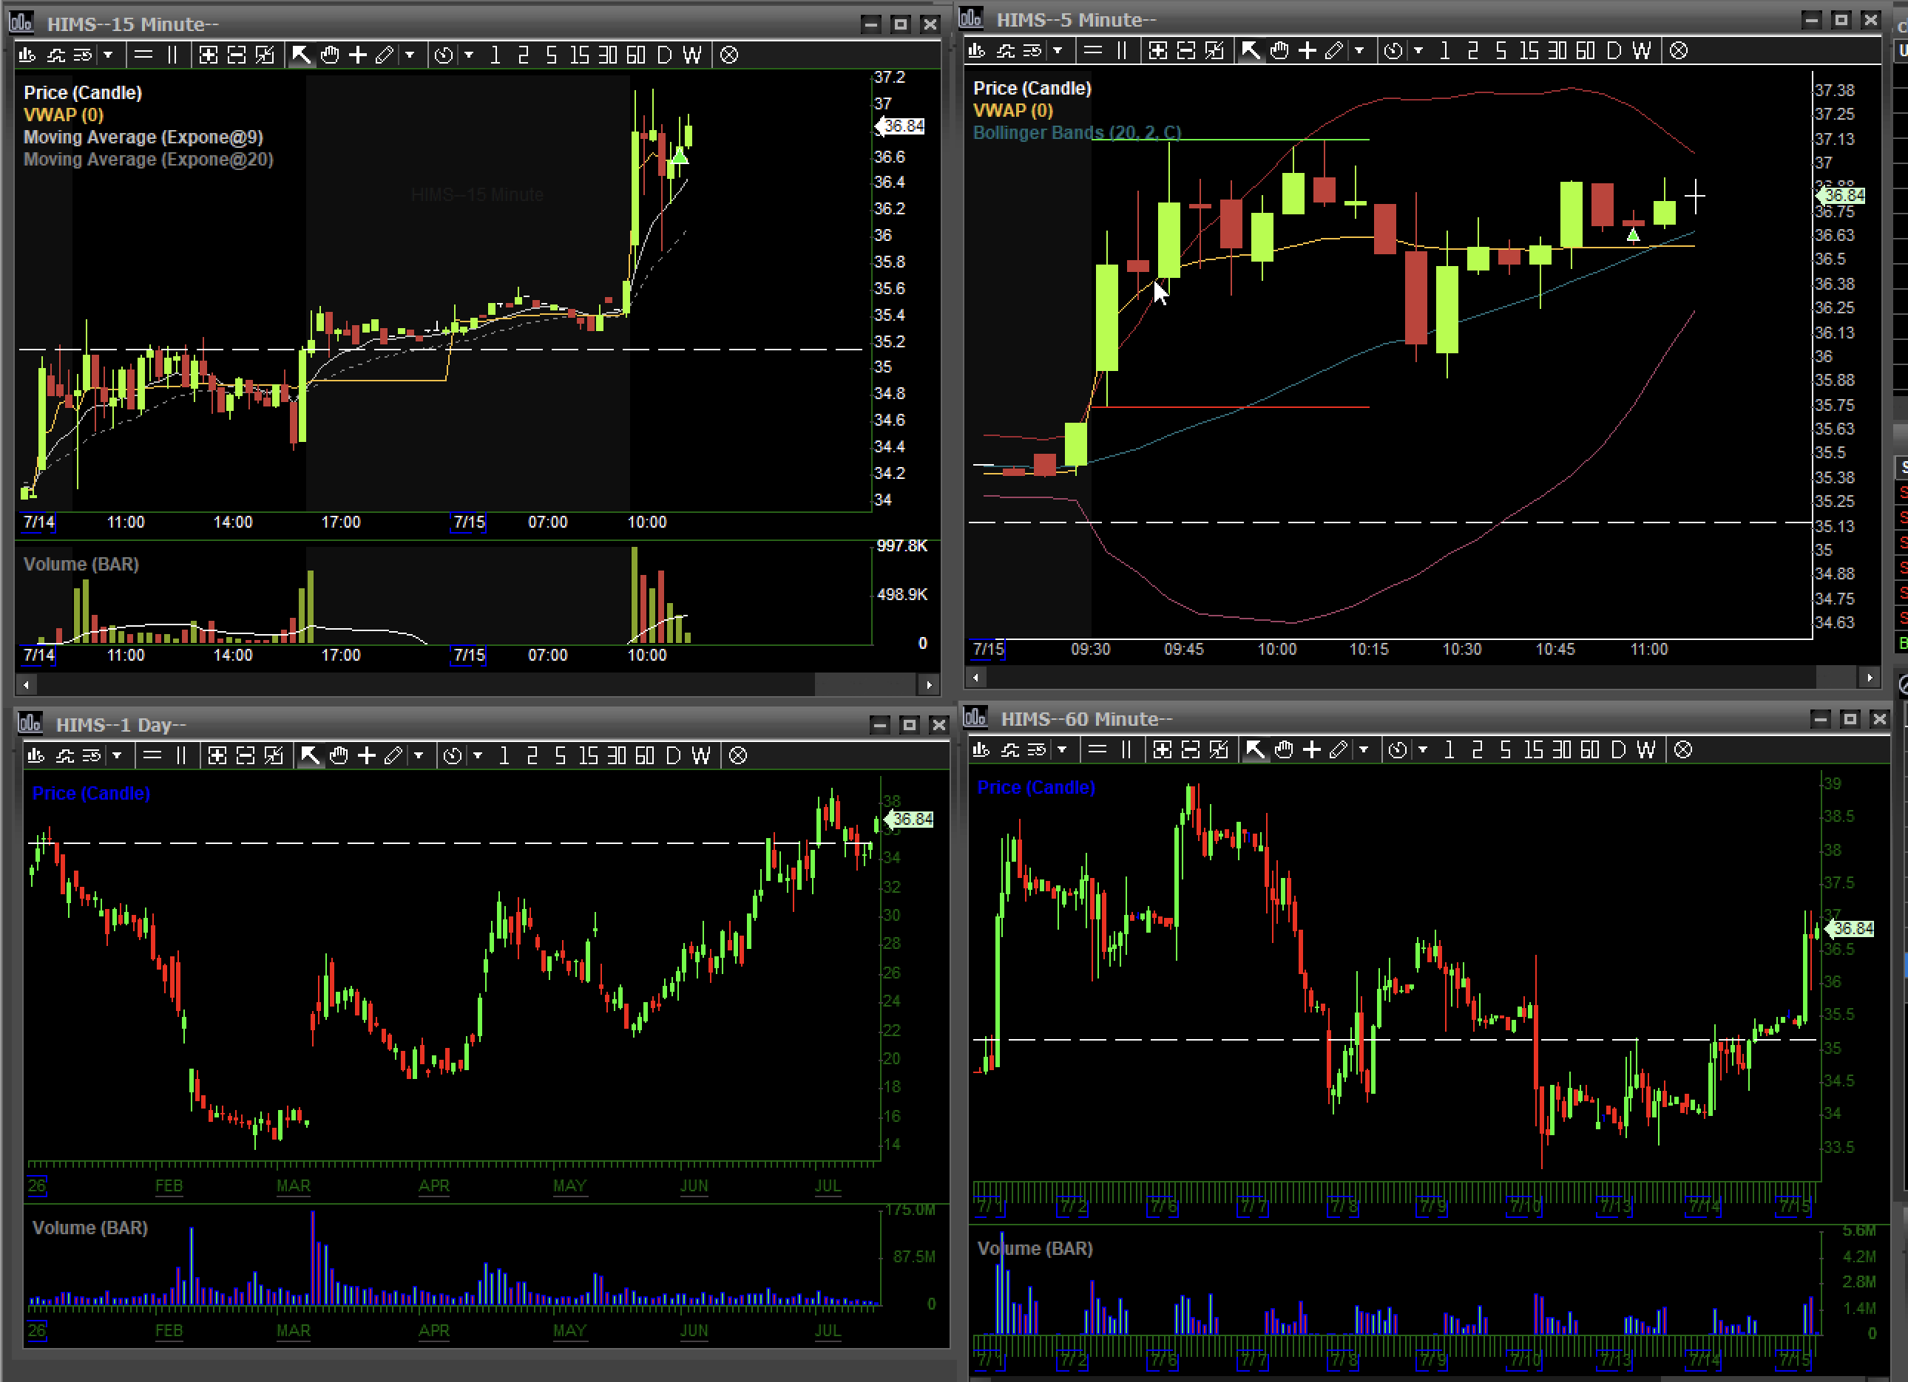Open chart type icon in 1 Day window
This screenshot has height=1382, width=1908.
(35, 756)
